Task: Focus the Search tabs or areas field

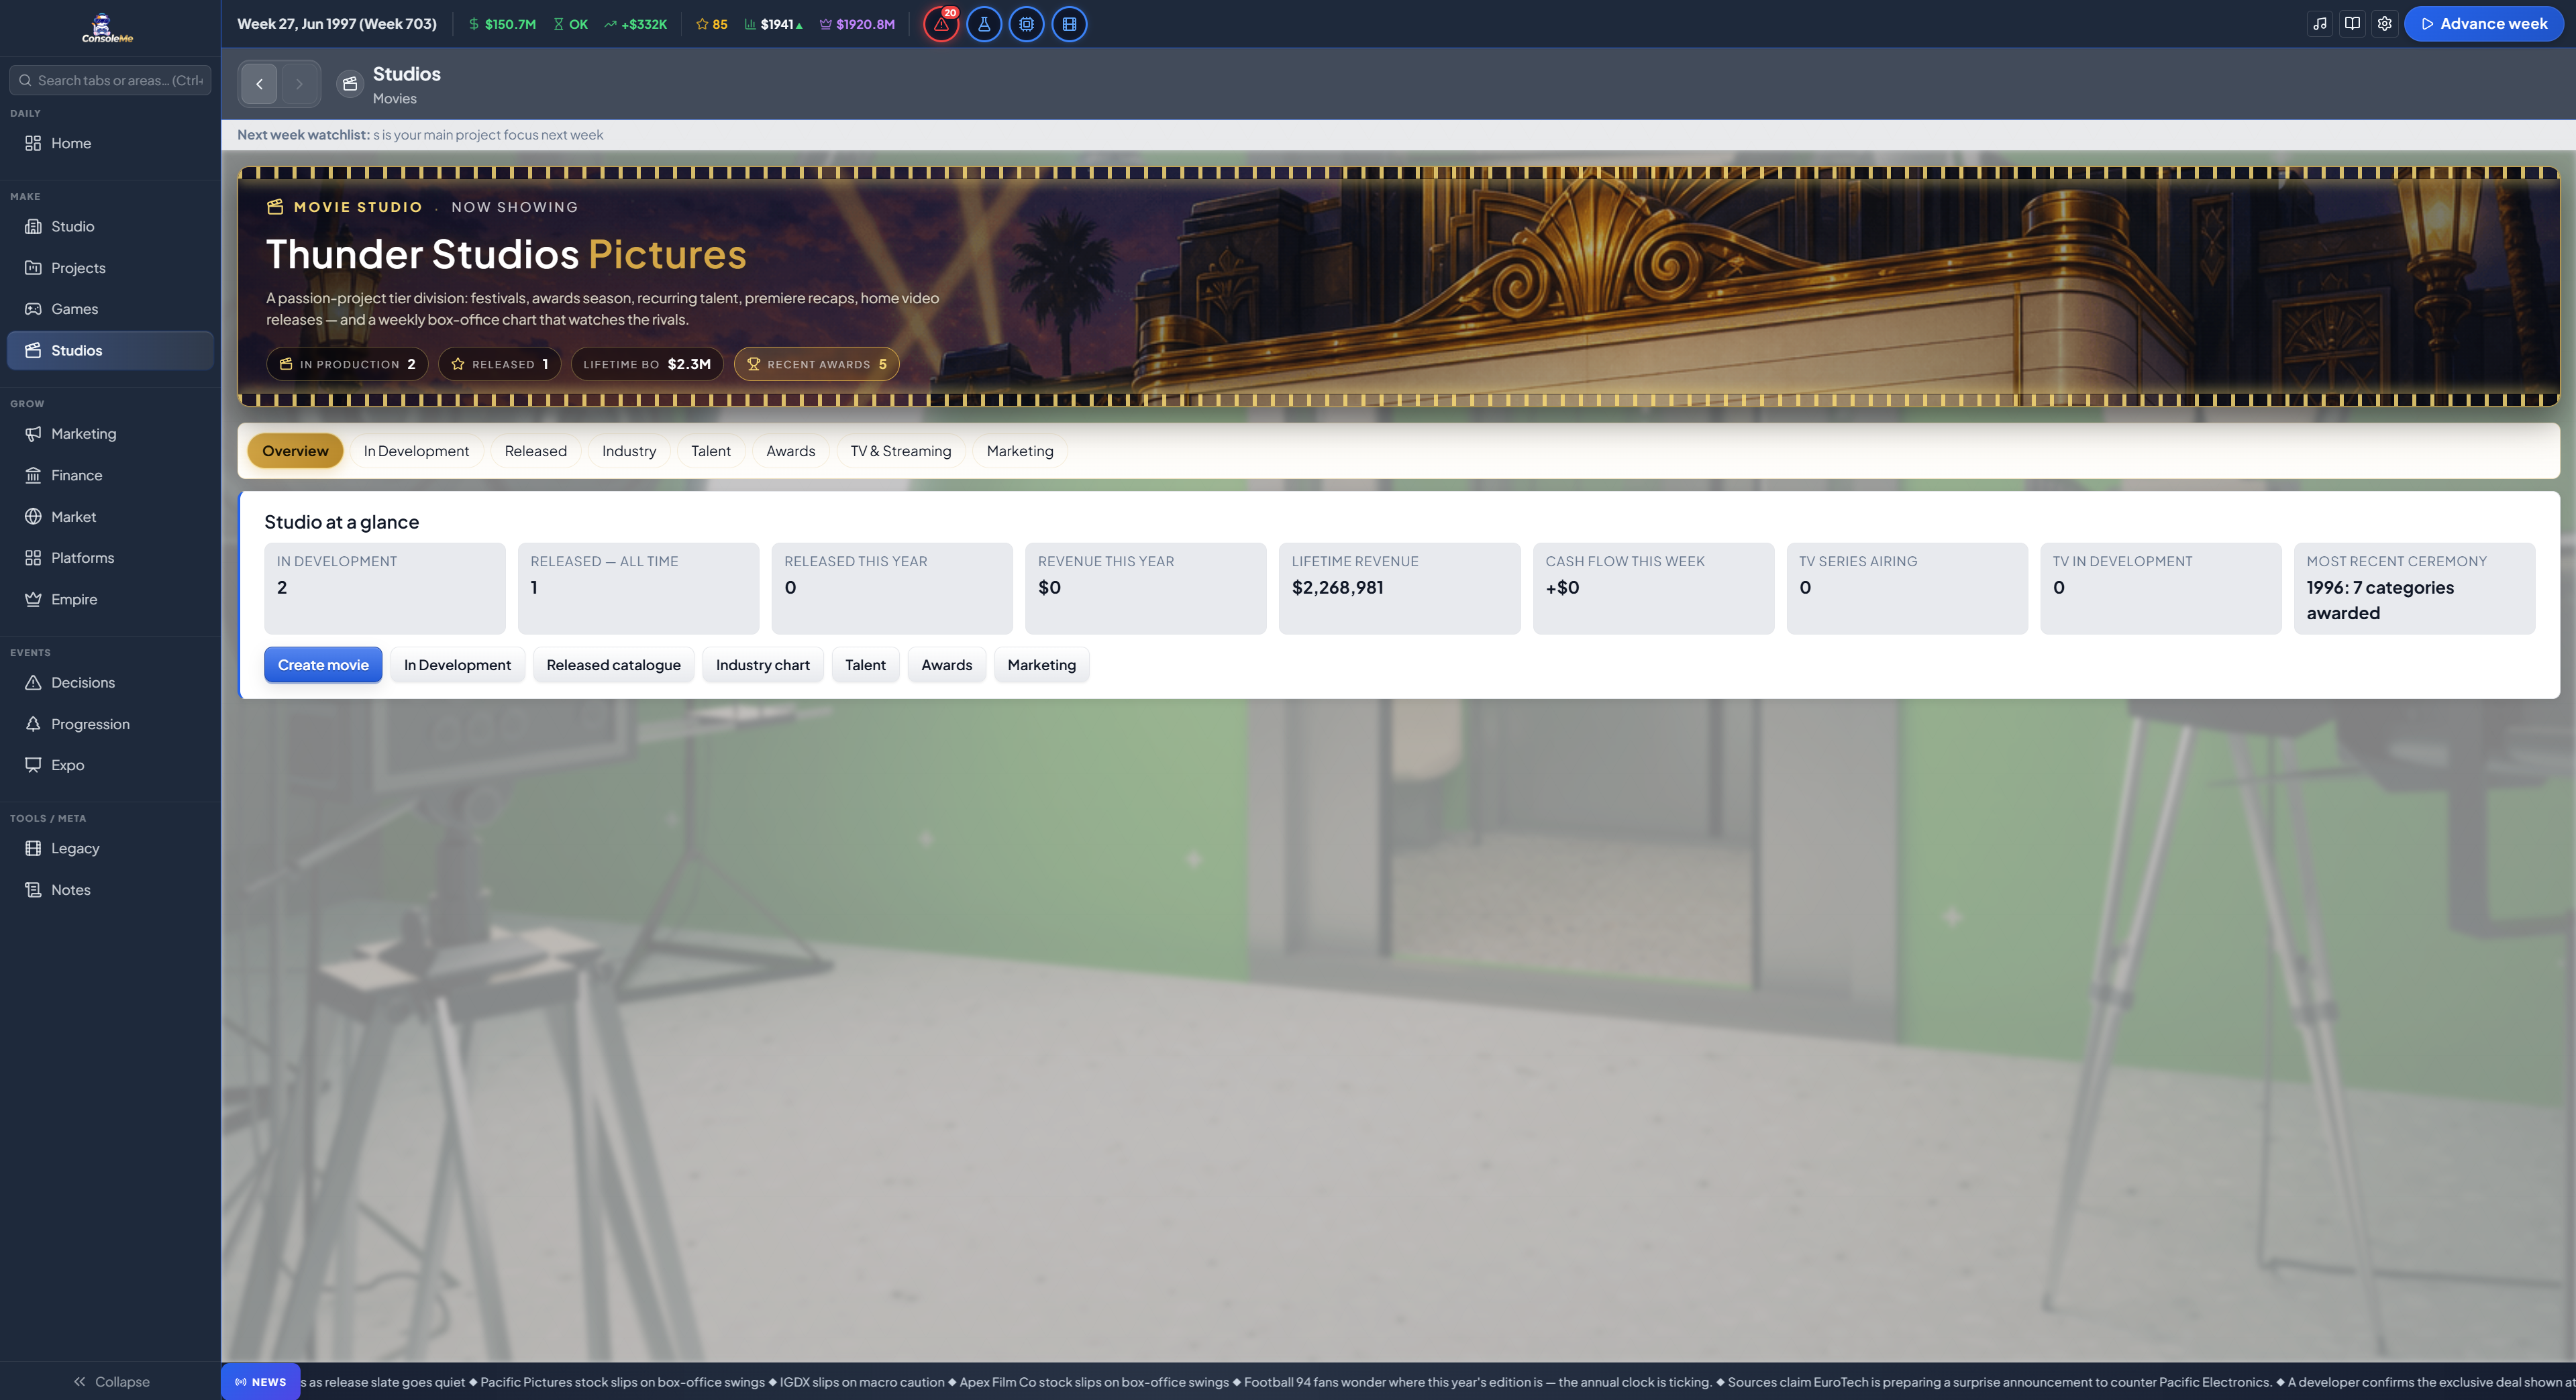Action: pos(110,80)
